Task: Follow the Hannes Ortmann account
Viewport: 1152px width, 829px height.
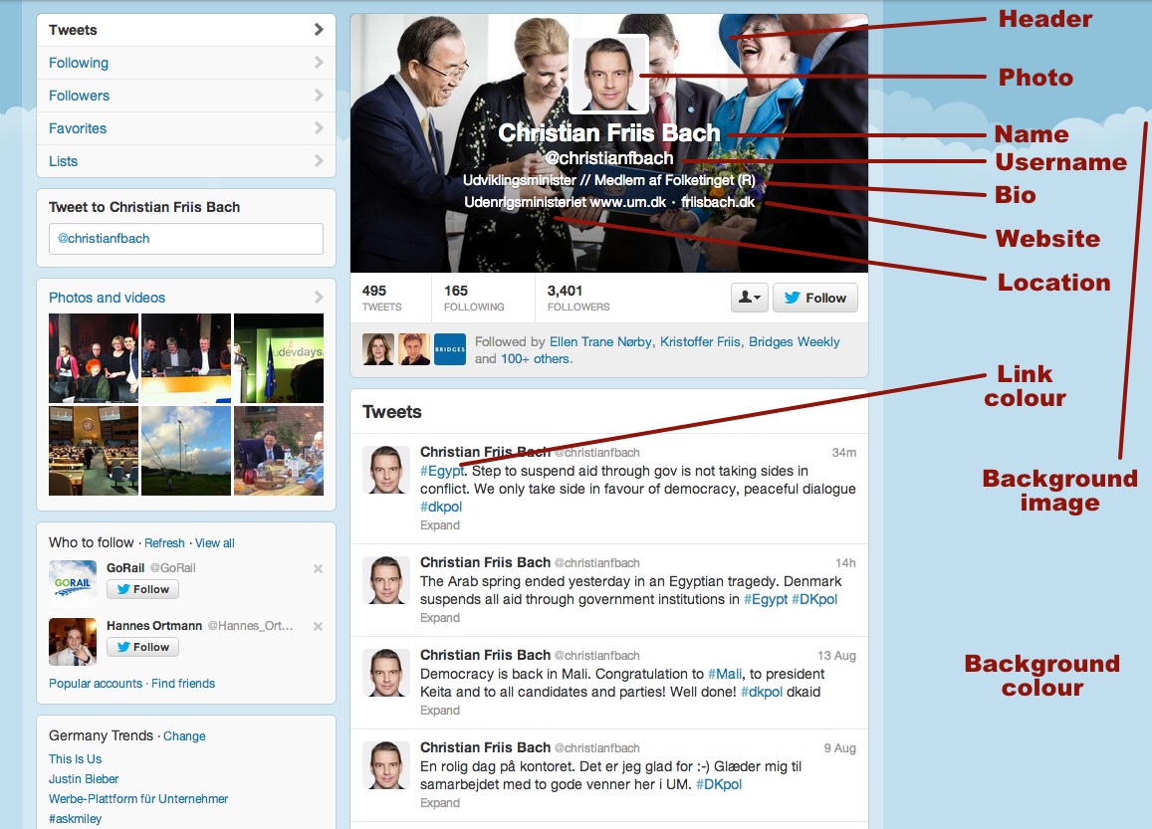Action: [x=142, y=647]
